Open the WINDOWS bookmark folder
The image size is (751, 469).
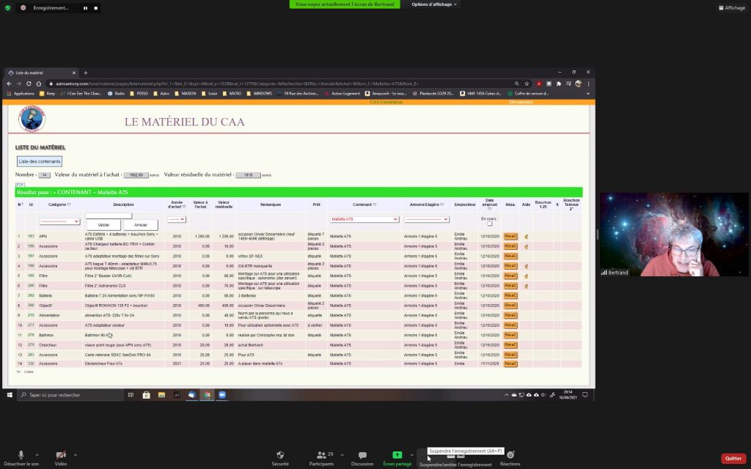click(x=259, y=93)
